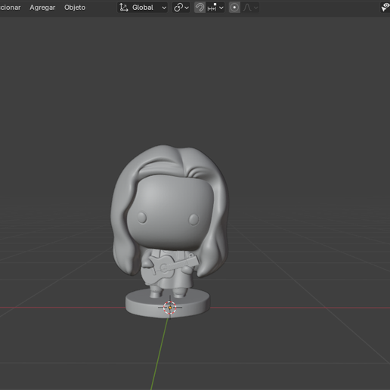
Task: Click the figurine's right eye bump
Action: pyautogui.click(x=194, y=219)
